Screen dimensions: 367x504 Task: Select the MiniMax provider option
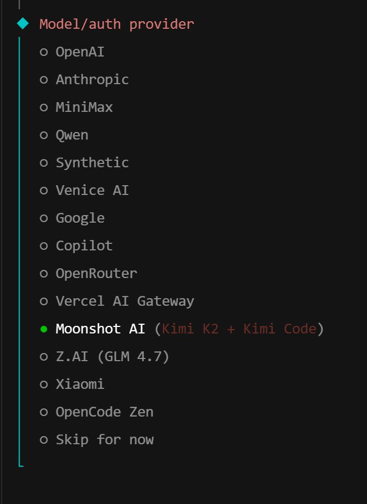click(84, 108)
